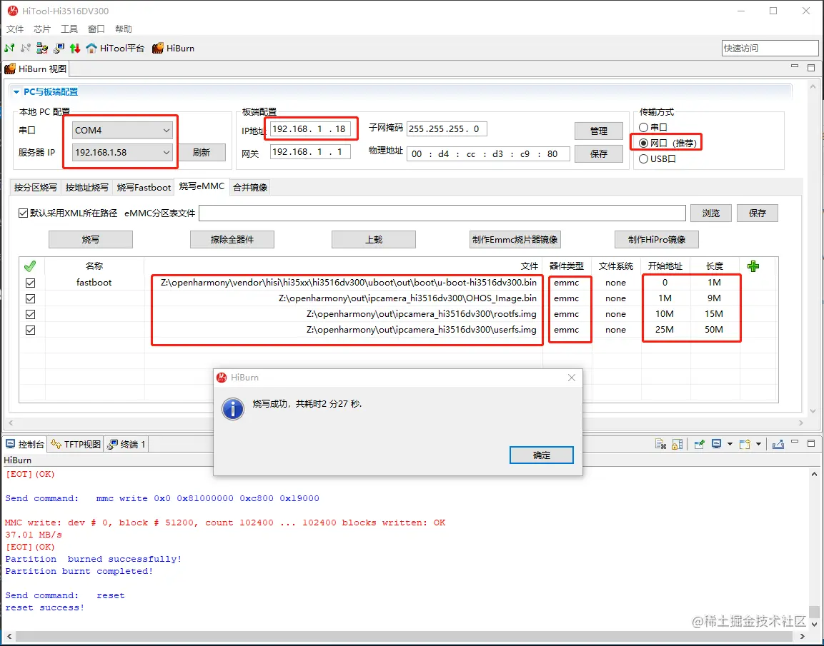
Task: Collapse the PC与板端配置 section
Action: pos(16,92)
